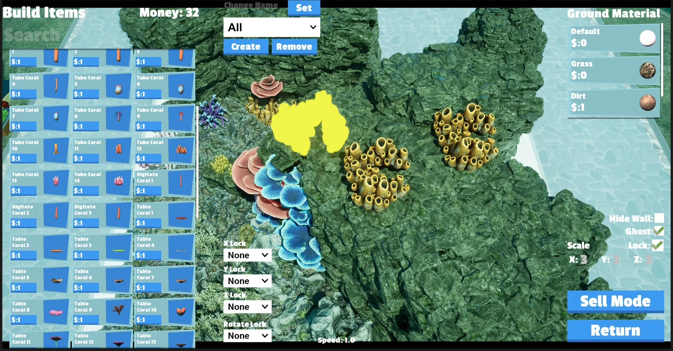Image resolution: width=673 pixels, height=351 pixels.
Task: Pick the Tube Coral 5 vase icon
Action: [x=118, y=89]
